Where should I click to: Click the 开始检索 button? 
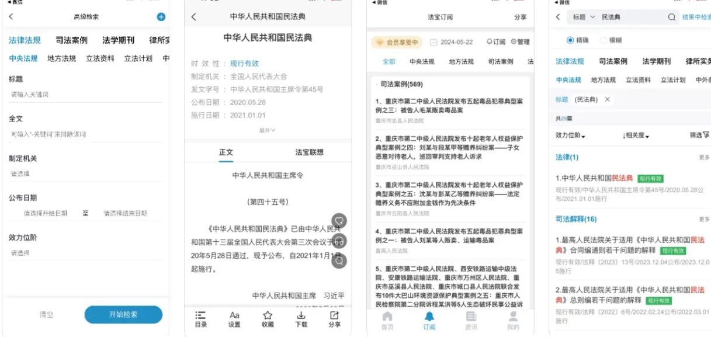pyautogui.click(x=123, y=314)
